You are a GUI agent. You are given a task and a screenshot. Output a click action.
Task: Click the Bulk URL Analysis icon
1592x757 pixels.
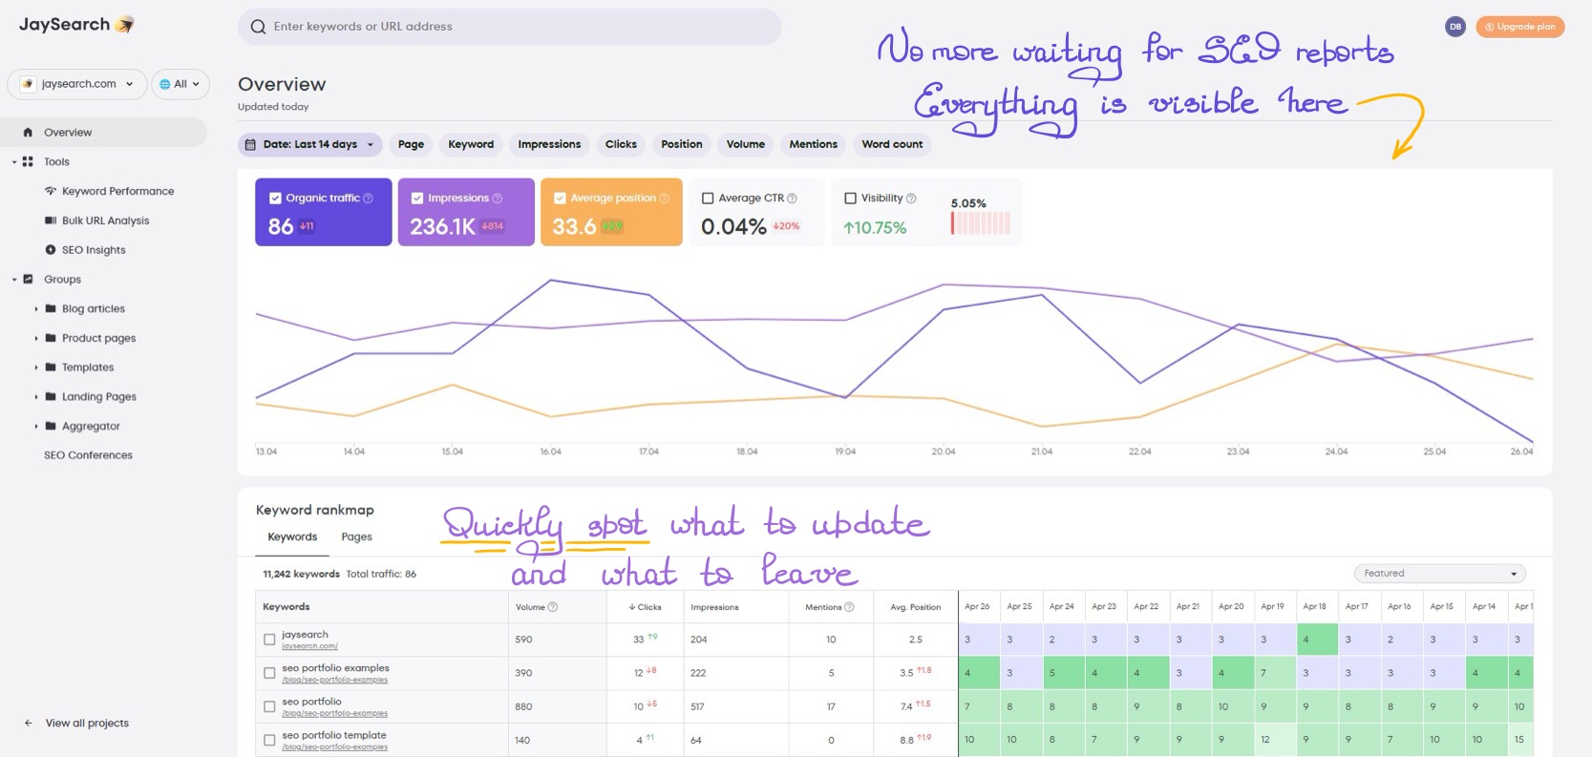click(x=51, y=221)
